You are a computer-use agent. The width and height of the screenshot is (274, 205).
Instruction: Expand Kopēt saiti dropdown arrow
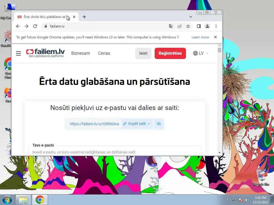(149, 124)
